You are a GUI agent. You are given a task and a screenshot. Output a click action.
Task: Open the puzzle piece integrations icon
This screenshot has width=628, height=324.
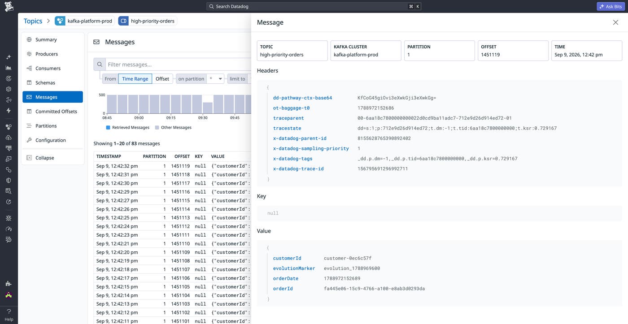(x=9, y=284)
